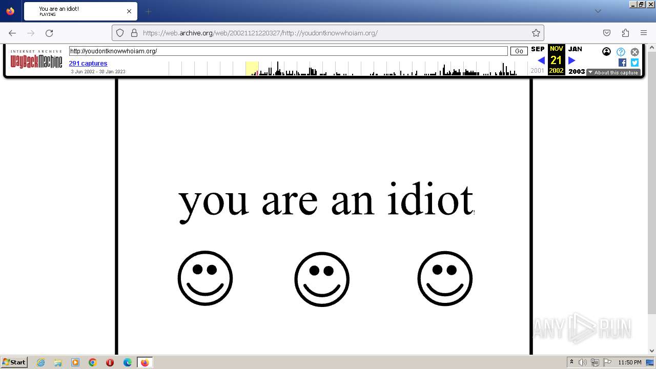The height and width of the screenshot is (369, 656).
Task: Click the left smiley face
Action: [205, 278]
